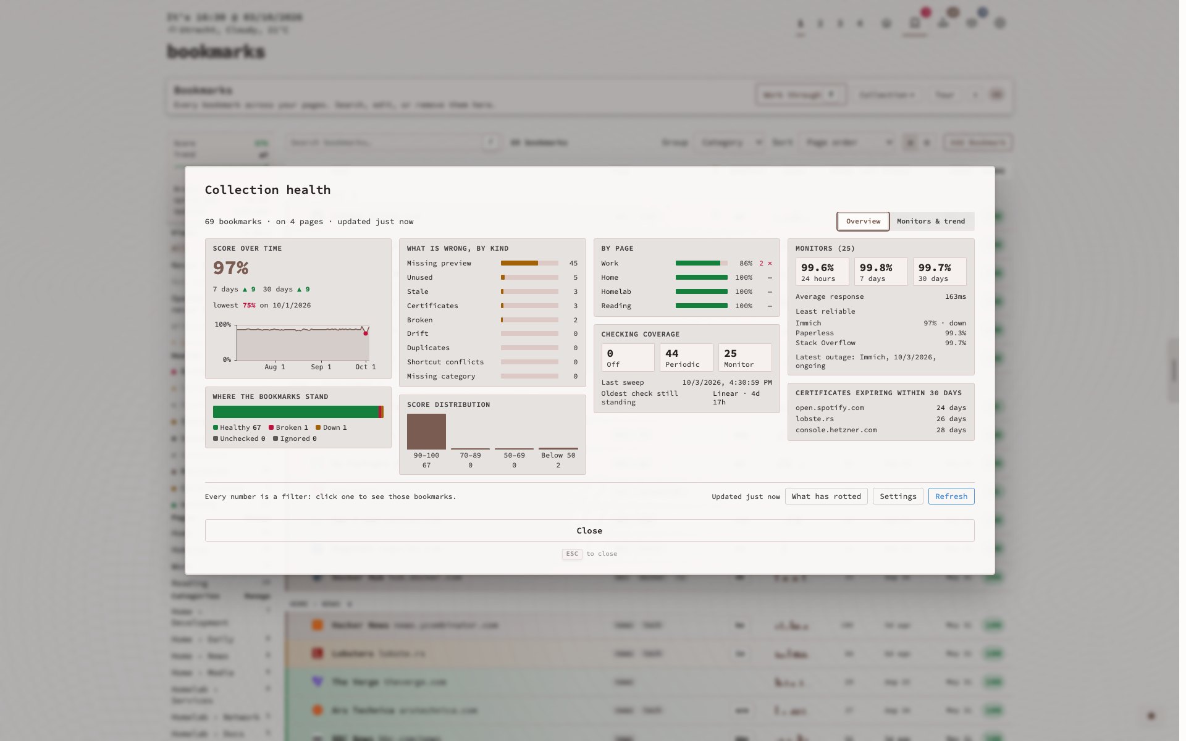The image size is (1186, 741).
Task: Click the Stack Overflow monitor entry
Action: pyautogui.click(x=880, y=343)
